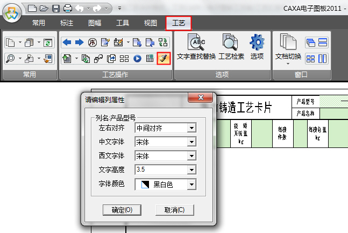Image resolution: width=348 pixels, height=233 pixels.
Task: Open the 选项 gear settings
Action: [257, 47]
